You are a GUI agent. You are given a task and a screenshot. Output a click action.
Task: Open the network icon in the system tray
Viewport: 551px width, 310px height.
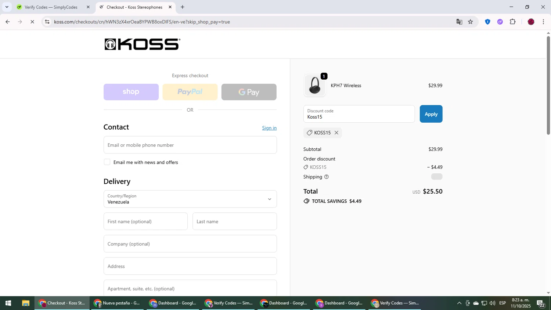tap(484, 303)
